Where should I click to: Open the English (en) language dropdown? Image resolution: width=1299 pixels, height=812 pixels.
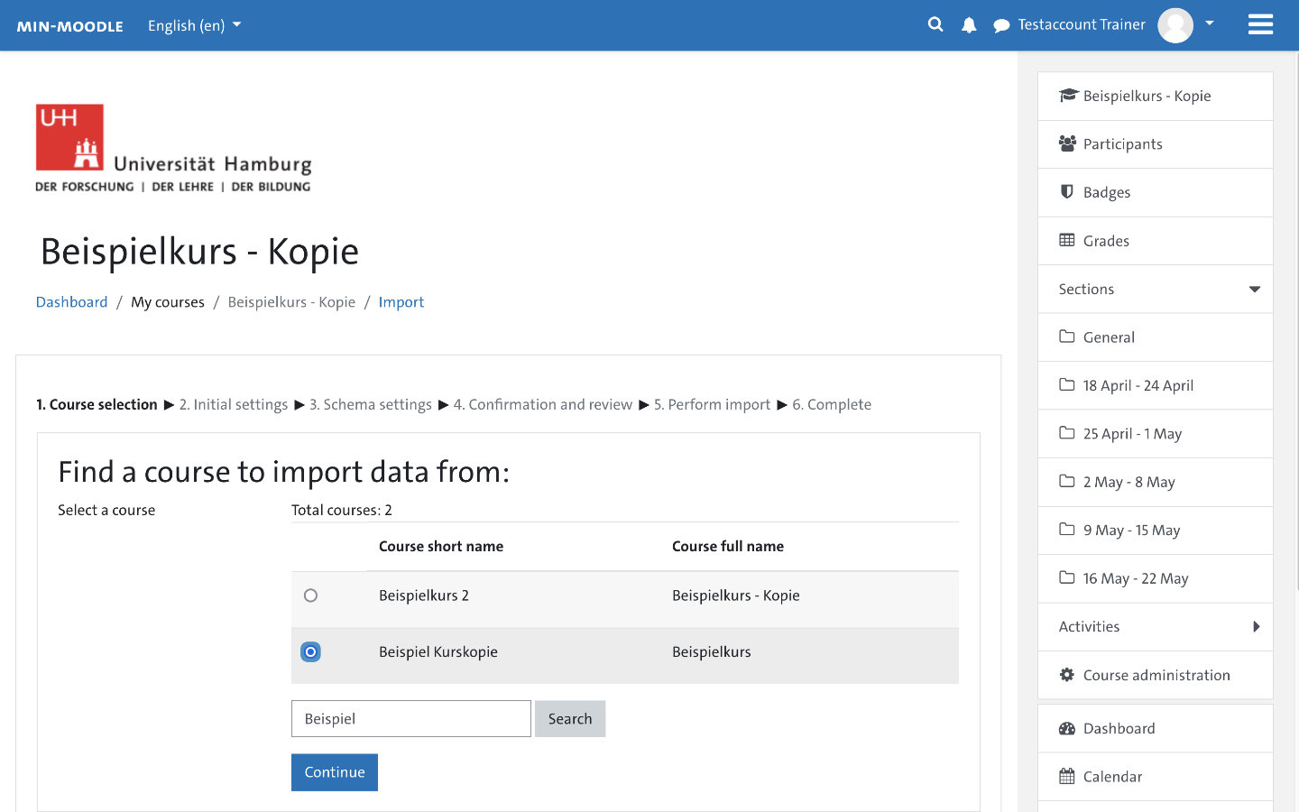click(194, 25)
